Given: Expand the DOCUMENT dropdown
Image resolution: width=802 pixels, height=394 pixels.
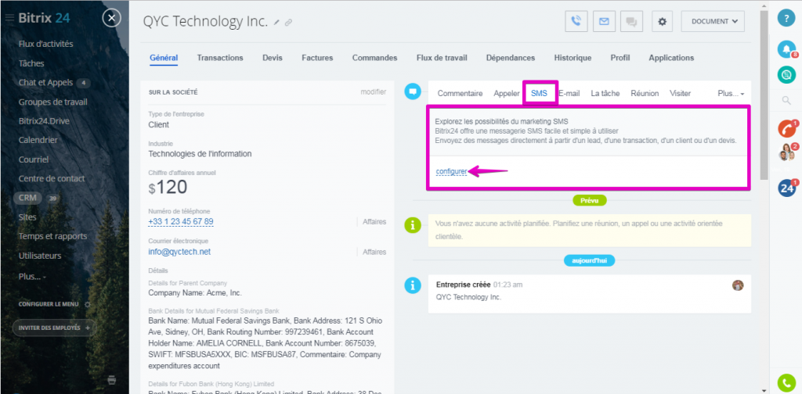Looking at the screenshot, I should 713,21.
